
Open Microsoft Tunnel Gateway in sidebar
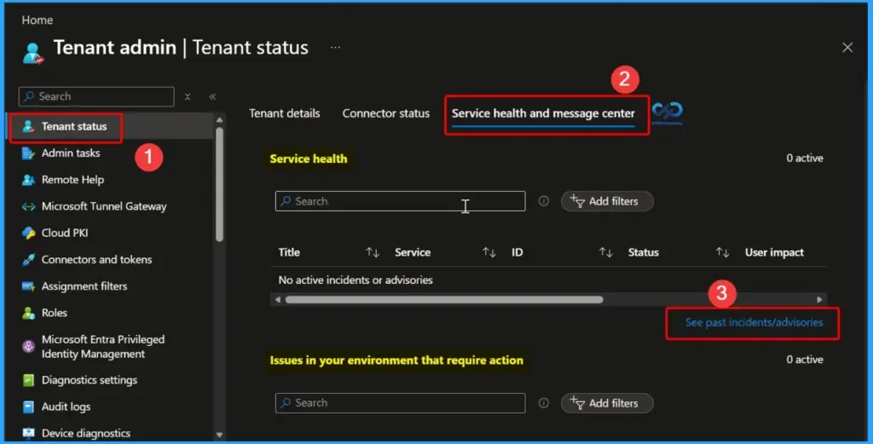pos(104,206)
